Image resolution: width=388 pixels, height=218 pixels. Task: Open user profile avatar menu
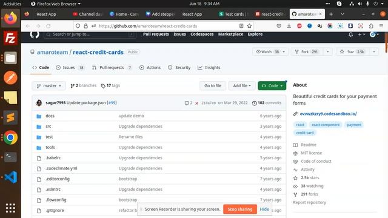pyautogui.click(x=374, y=35)
